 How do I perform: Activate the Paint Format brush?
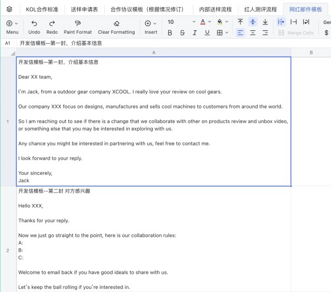coord(78,23)
